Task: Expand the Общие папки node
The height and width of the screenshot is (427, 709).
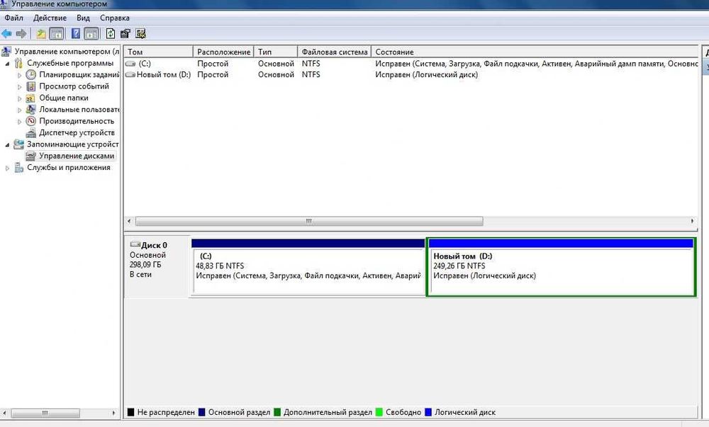Action: click(x=19, y=98)
